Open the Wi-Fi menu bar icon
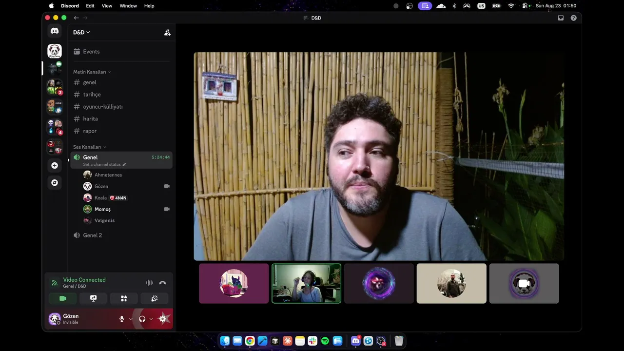The height and width of the screenshot is (351, 624). click(x=511, y=6)
